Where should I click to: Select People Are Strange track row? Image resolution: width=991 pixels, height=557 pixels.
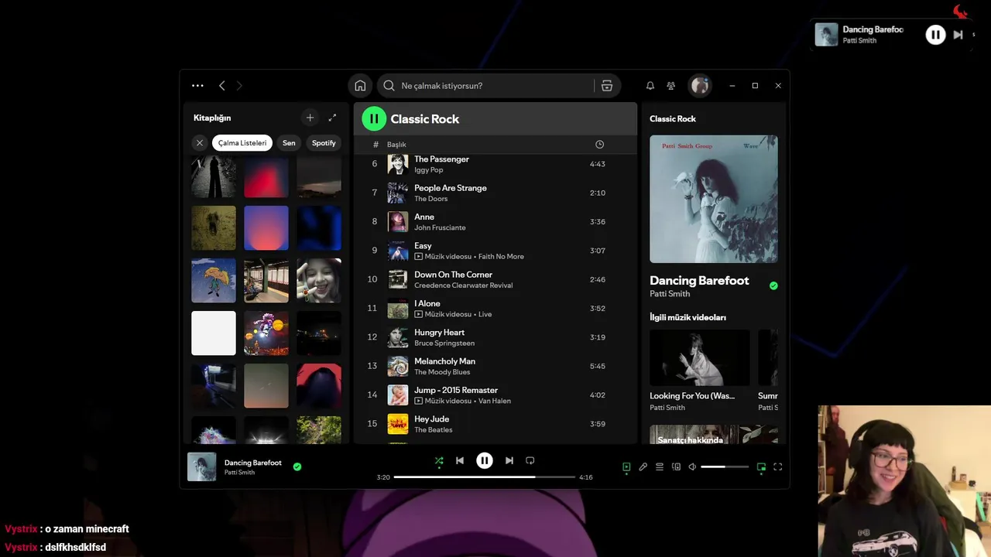pyautogui.click(x=495, y=193)
